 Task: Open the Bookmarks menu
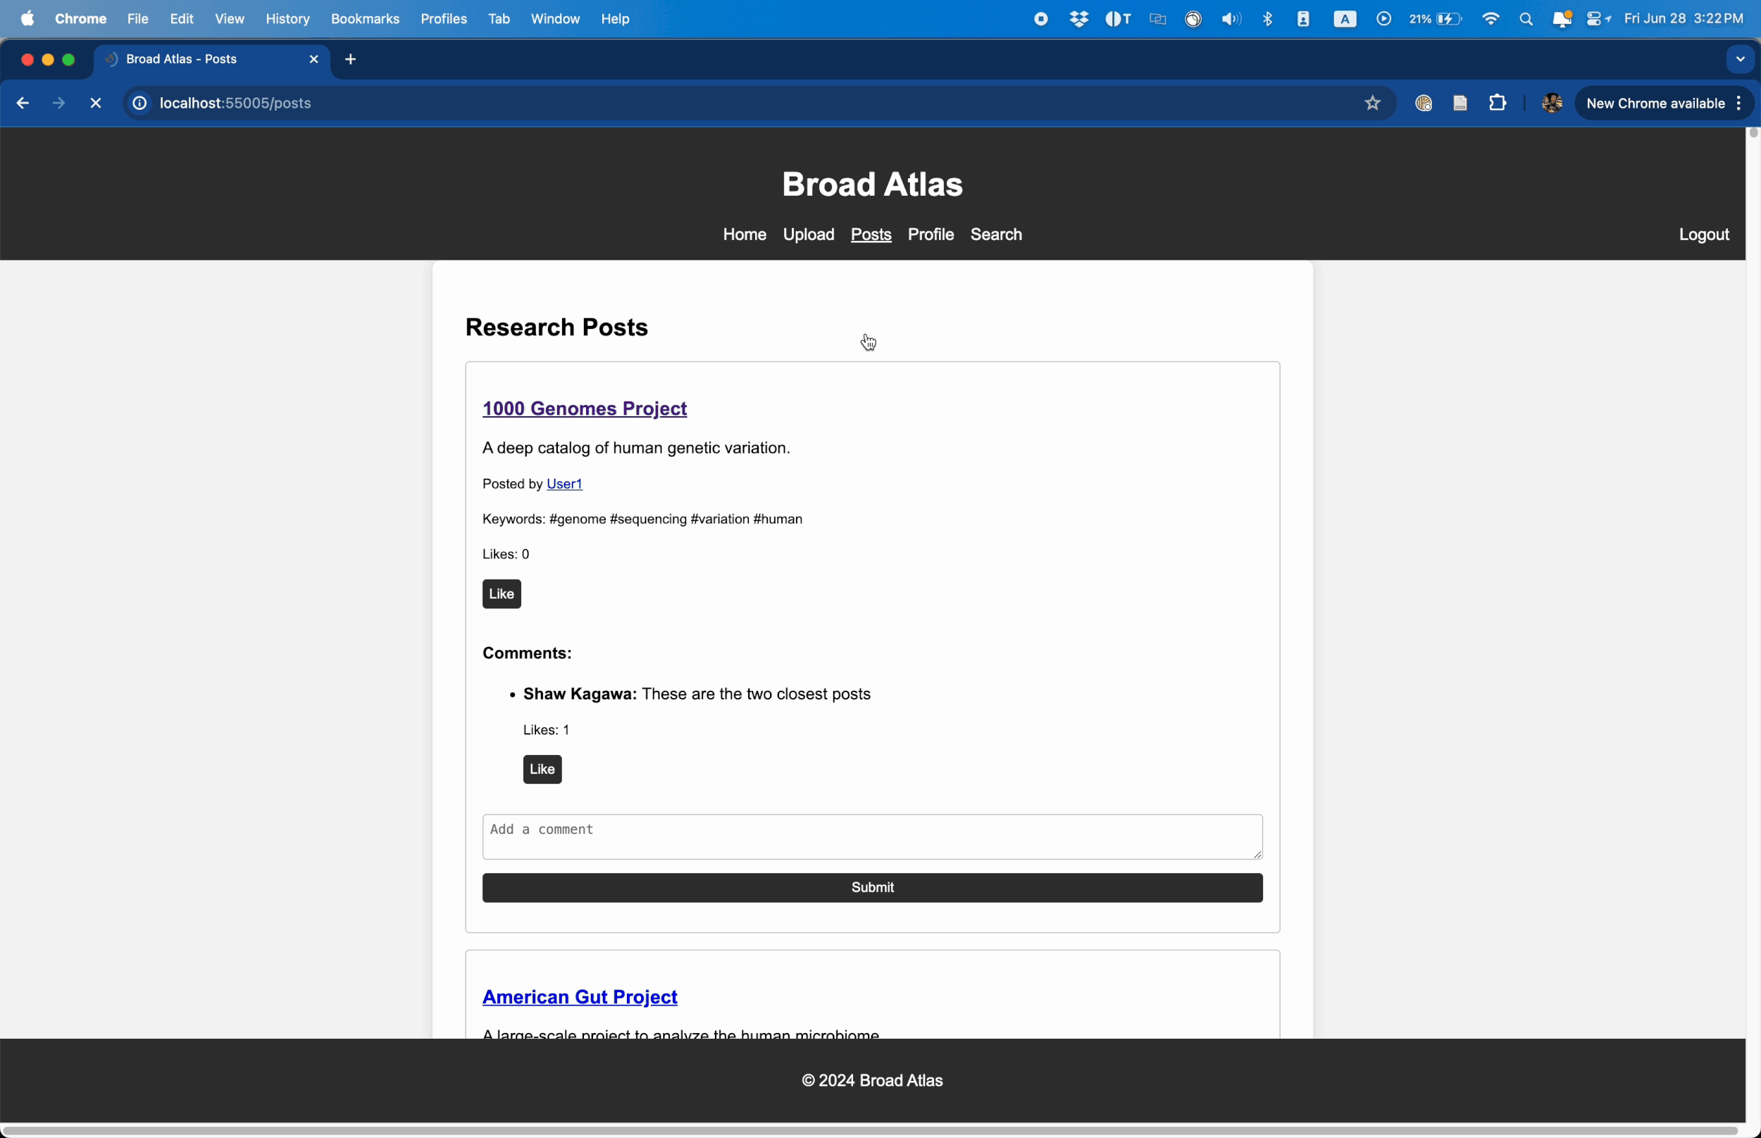(365, 19)
